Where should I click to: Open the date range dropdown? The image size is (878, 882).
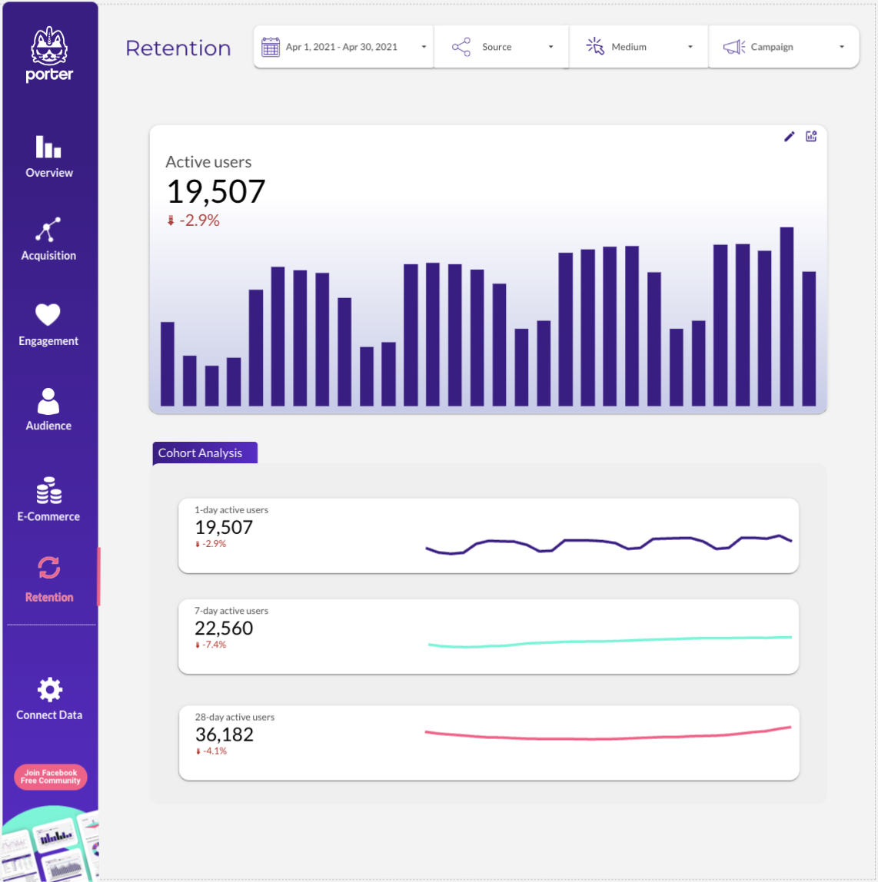[x=344, y=47]
